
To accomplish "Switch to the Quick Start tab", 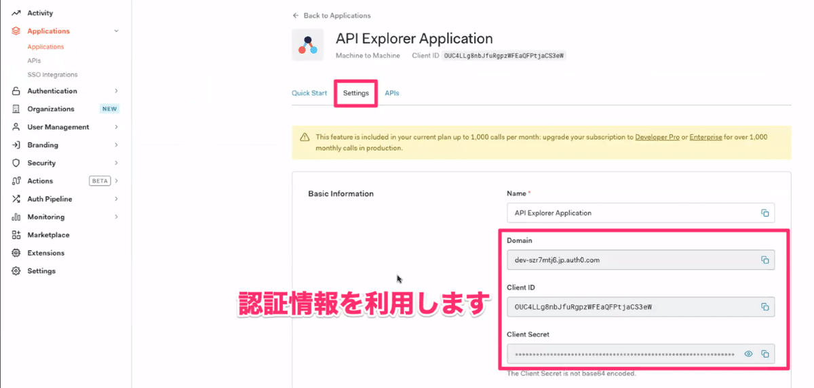I will pyautogui.click(x=309, y=93).
